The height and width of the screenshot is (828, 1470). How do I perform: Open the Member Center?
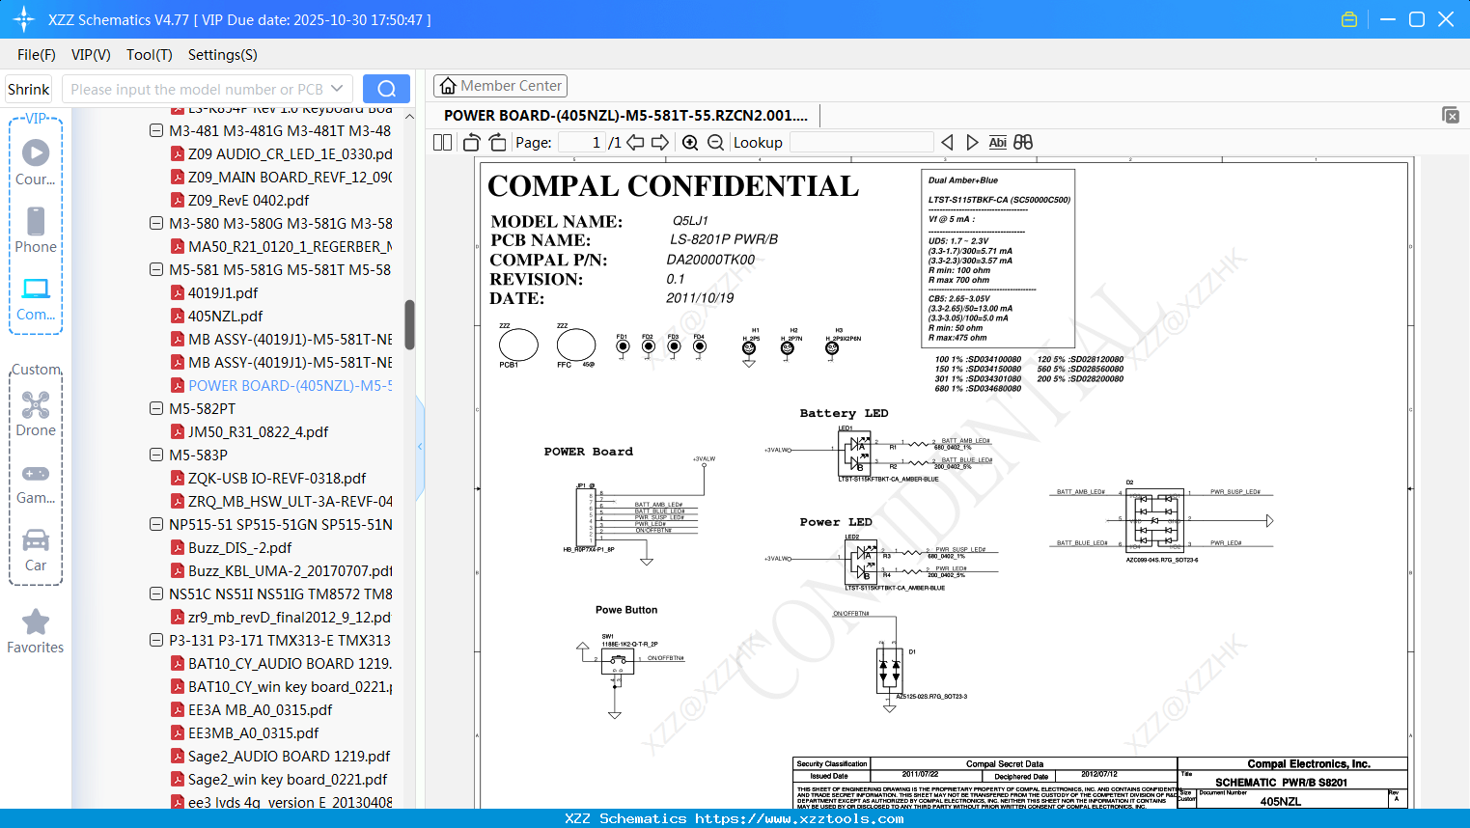(500, 86)
